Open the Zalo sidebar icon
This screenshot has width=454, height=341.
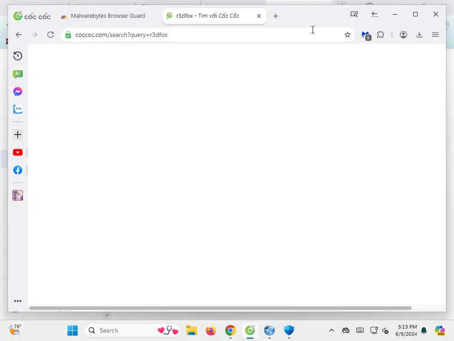(x=18, y=109)
